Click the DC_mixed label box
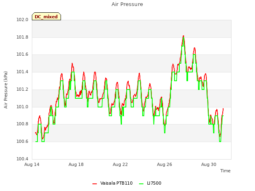 (x=46, y=16)
